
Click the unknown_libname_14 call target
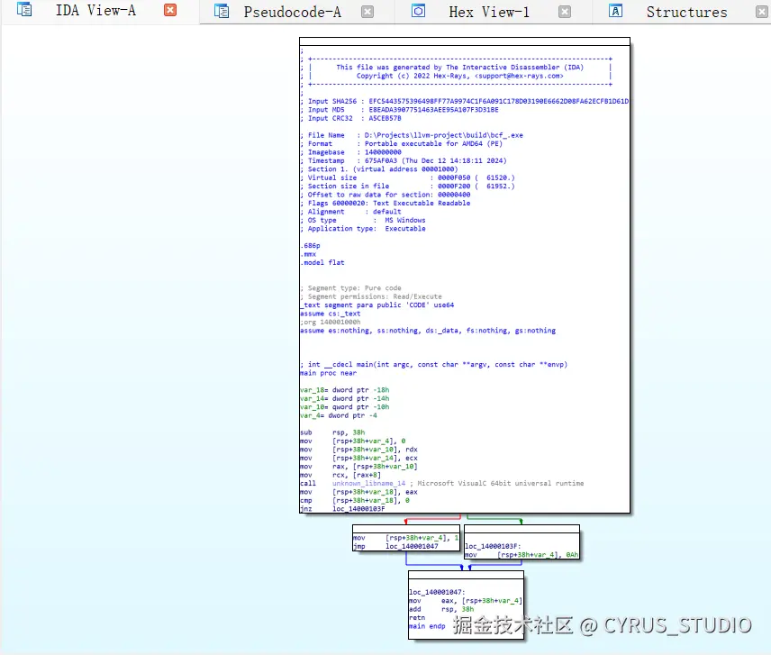368,484
